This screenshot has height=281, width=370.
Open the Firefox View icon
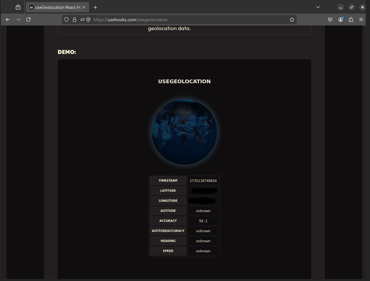(x=18, y=7)
